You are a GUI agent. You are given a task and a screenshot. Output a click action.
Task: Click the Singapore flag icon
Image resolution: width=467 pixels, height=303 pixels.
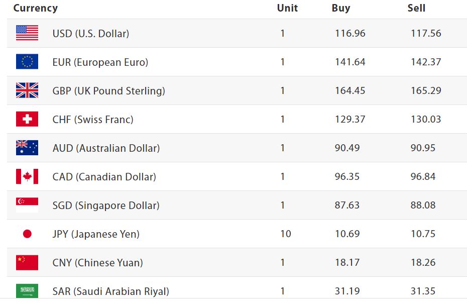tap(27, 205)
